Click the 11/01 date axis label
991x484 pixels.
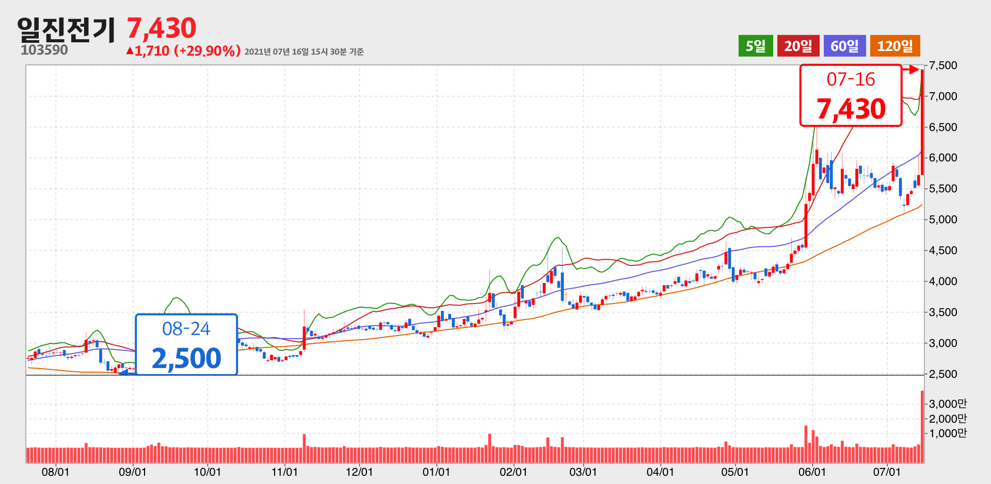(284, 472)
